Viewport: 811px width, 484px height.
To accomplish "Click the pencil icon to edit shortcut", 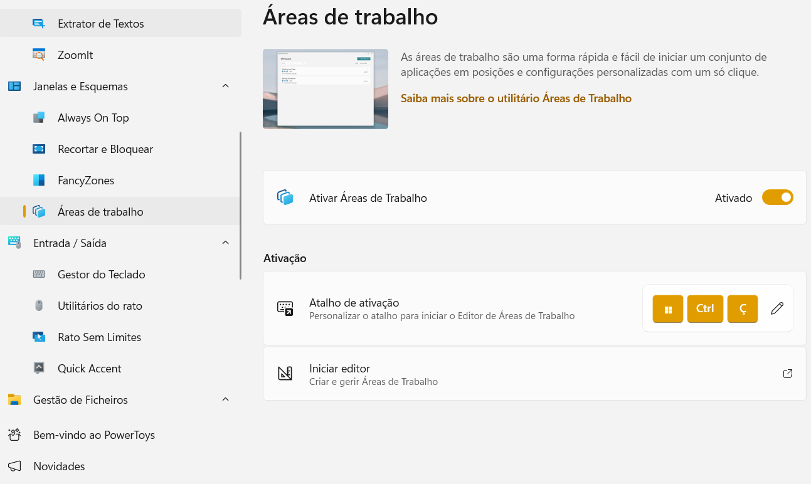I will 777,308.
